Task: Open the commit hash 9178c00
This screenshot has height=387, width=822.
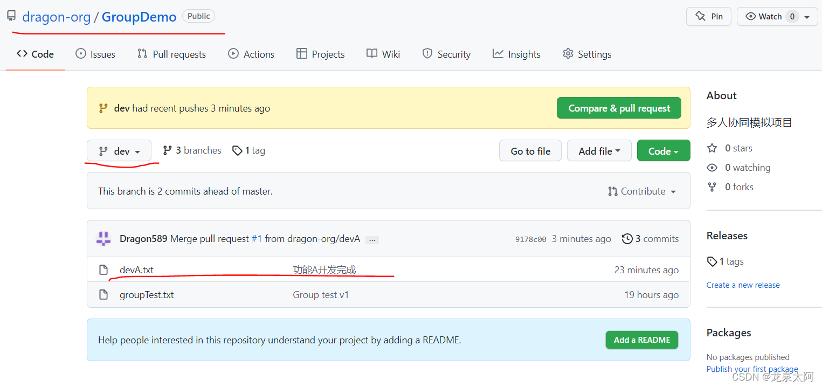Action: (530, 239)
